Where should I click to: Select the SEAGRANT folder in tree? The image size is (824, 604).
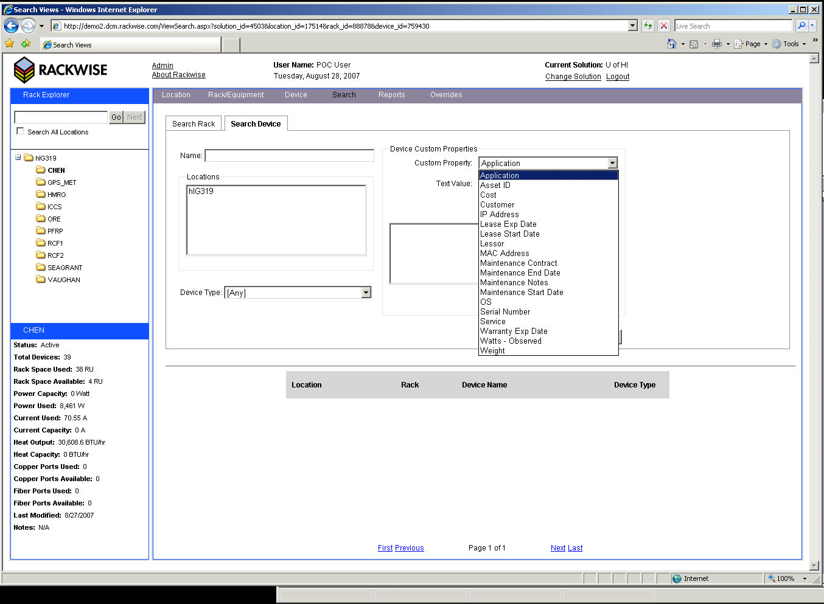pyautogui.click(x=65, y=268)
